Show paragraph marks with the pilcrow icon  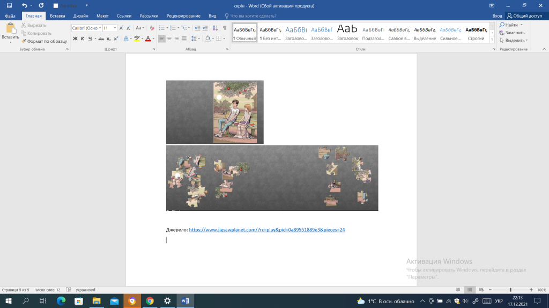pyautogui.click(x=225, y=28)
